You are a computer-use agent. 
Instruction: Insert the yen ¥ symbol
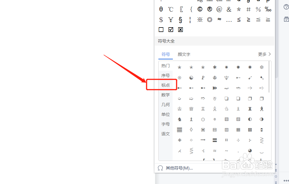(171, 19)
